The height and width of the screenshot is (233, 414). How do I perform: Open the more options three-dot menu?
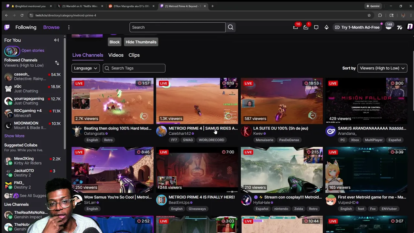pos(69,27)
